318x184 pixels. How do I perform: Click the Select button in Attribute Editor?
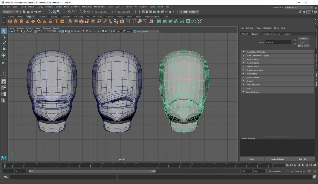[x=252, y=159]
